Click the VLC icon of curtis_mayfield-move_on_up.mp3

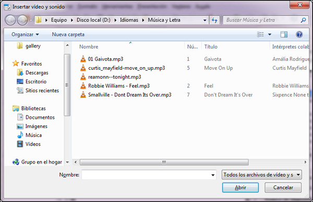tap(83, 68)
